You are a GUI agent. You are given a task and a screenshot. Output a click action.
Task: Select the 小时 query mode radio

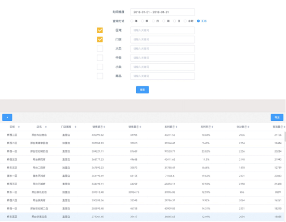tap(185, 21)
